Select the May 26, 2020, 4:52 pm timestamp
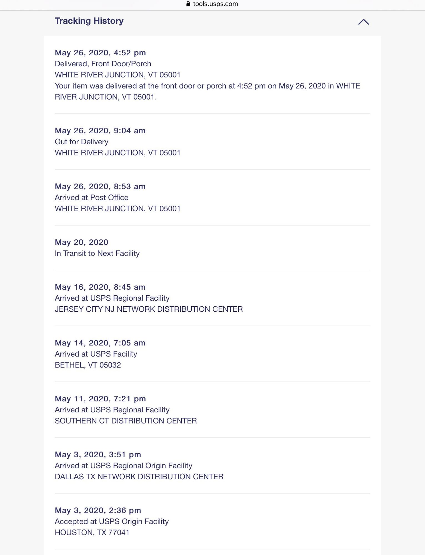This screenshot has height=555, width=425. (100, 53)
